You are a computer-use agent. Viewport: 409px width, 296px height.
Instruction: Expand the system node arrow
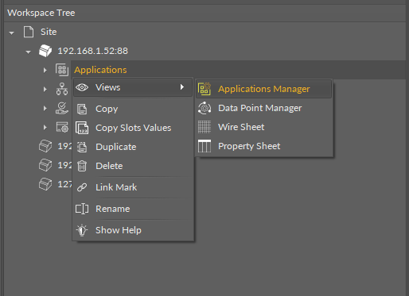click(x=45, y=128)
